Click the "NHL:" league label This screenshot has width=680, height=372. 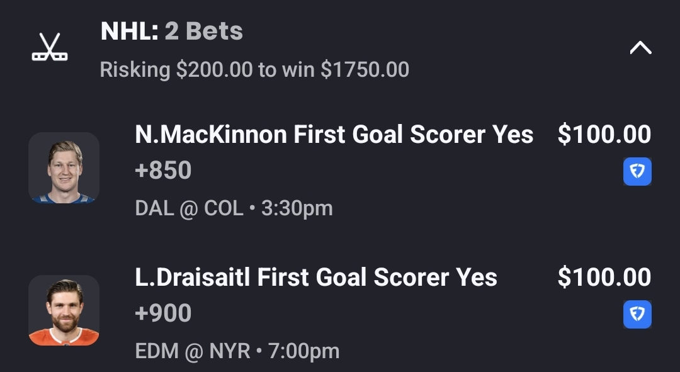pos(129,31)
